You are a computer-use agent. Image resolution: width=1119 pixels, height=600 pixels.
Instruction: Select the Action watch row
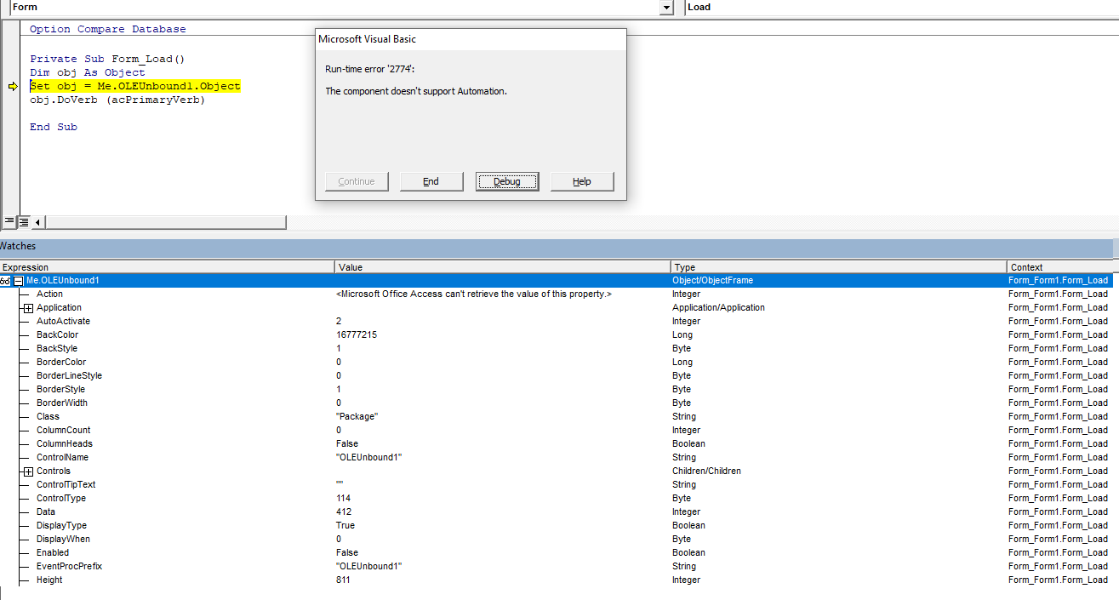(x=557, y=294)
